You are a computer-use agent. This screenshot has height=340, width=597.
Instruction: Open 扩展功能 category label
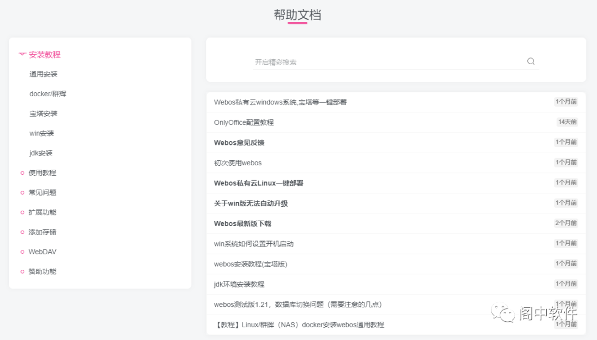pos(42,212)
